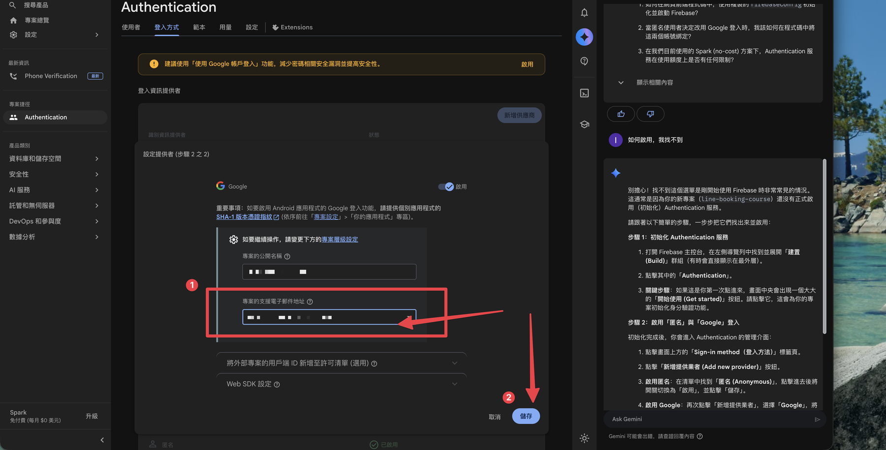Click 啟用 in yellow banner

527,64
